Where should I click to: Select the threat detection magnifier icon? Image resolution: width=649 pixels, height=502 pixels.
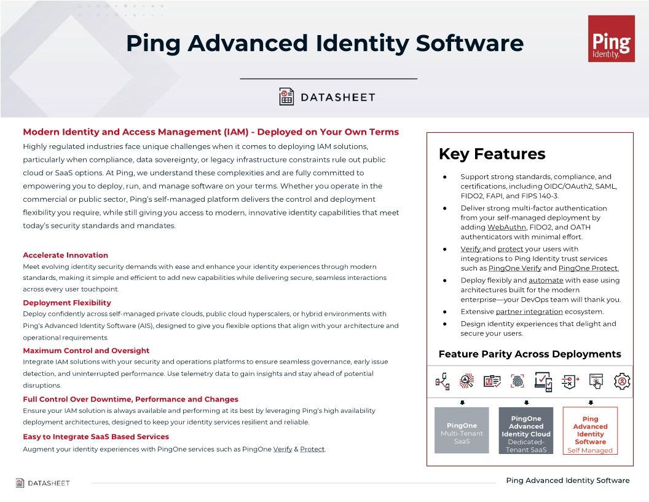click(466, 381)
